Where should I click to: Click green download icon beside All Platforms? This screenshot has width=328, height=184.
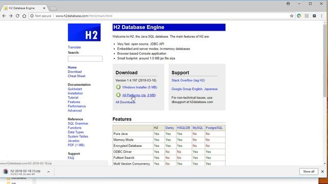click(x=118, y=95)
